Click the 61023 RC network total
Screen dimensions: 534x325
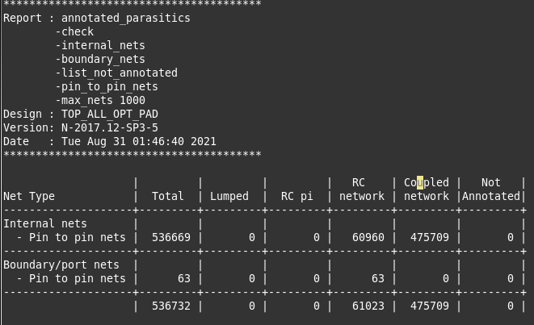pyautogui.click(x=368, y=306)
